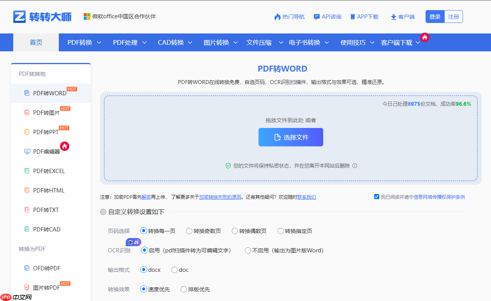Image resolution: width=491 pixels, height=301 pixels.
Task: Open the 联系我们 link
Action: tap(307, 197)
